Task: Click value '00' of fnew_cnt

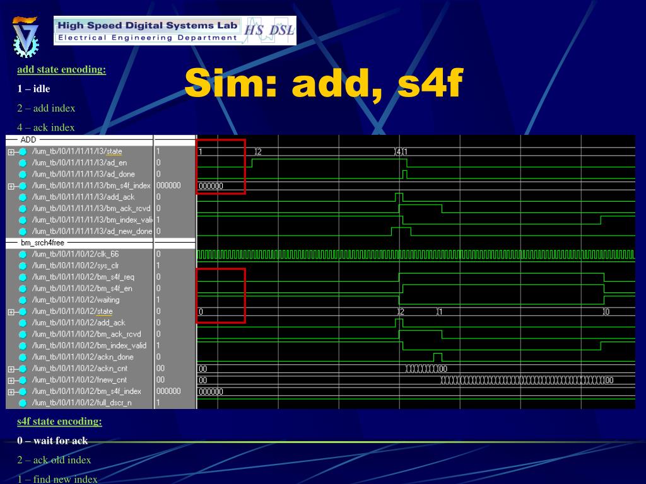Action: (x=160, y=380)
